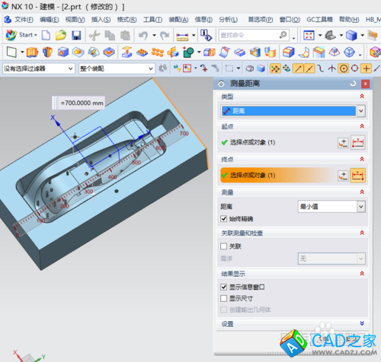The height and width of the screenshot is (362, 381).
Task: Open the 分析(L) menu
Action: pyautogui.click(x=229, y=20)
